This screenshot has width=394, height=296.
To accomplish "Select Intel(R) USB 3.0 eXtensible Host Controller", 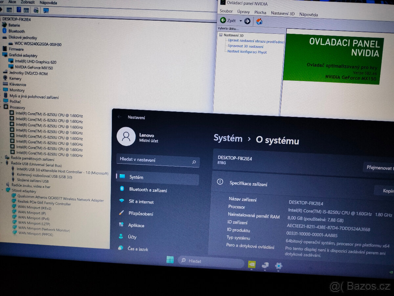I will pos(62,171).
